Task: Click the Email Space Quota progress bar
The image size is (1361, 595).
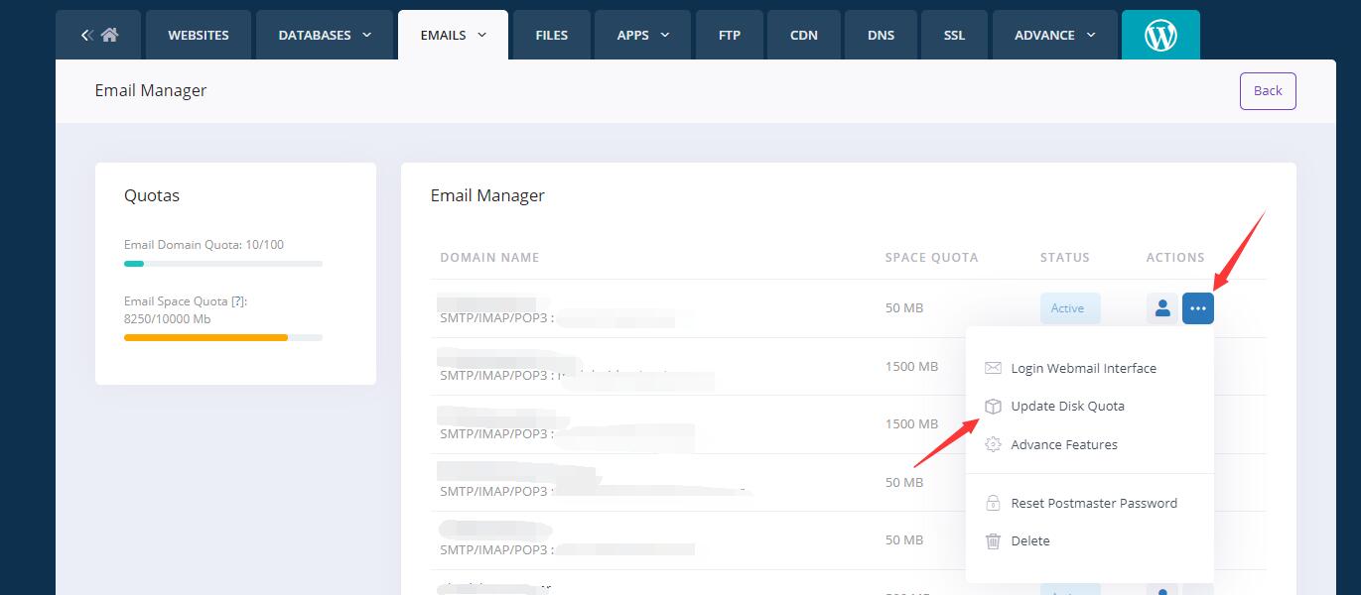Action: click(x=222, y=337)
